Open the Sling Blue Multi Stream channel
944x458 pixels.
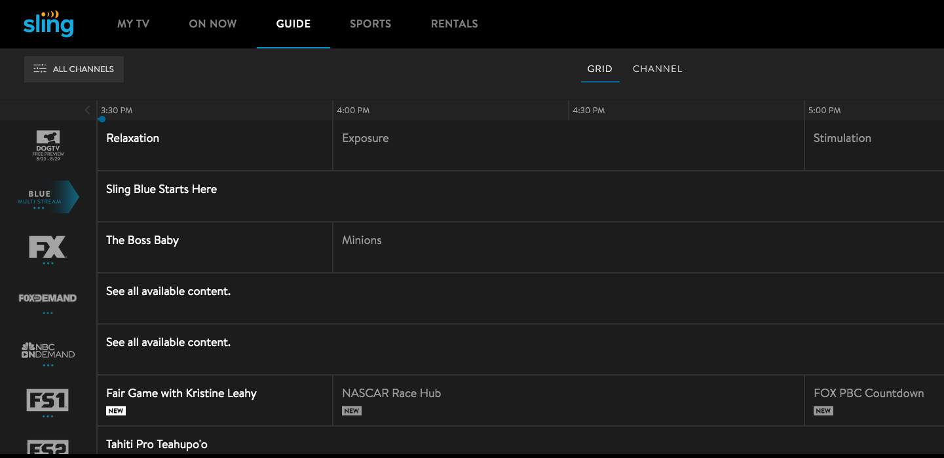tap(46, 196)
